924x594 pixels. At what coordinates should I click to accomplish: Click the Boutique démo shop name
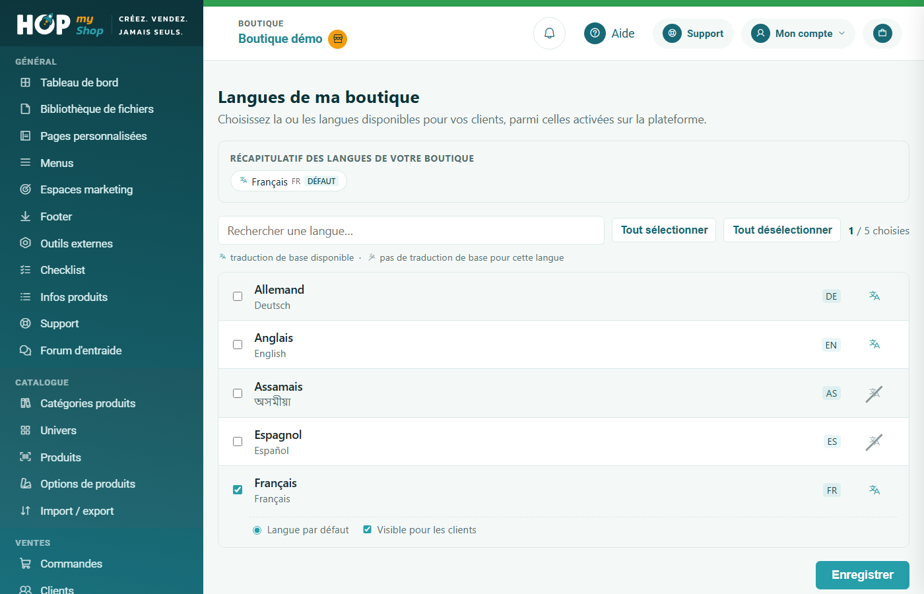(x=280, y=39)
